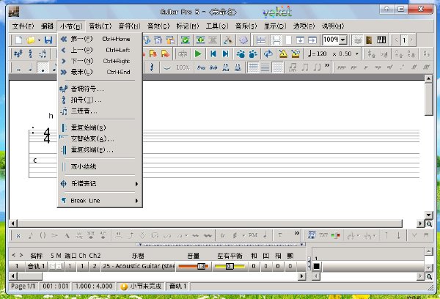
Task: Toggle the metronome icon
Action: [x=283, y=53]
